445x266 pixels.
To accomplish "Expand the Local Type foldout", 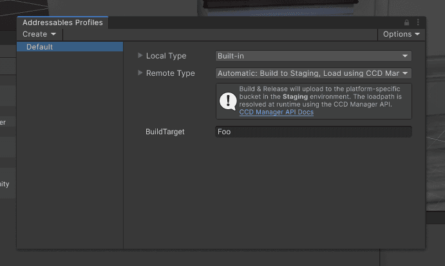I will [140, 55].
